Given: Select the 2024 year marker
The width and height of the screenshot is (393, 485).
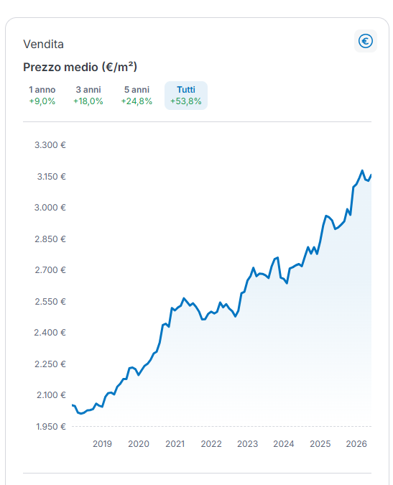Looking at the screenshot, I should click(284, 444).
